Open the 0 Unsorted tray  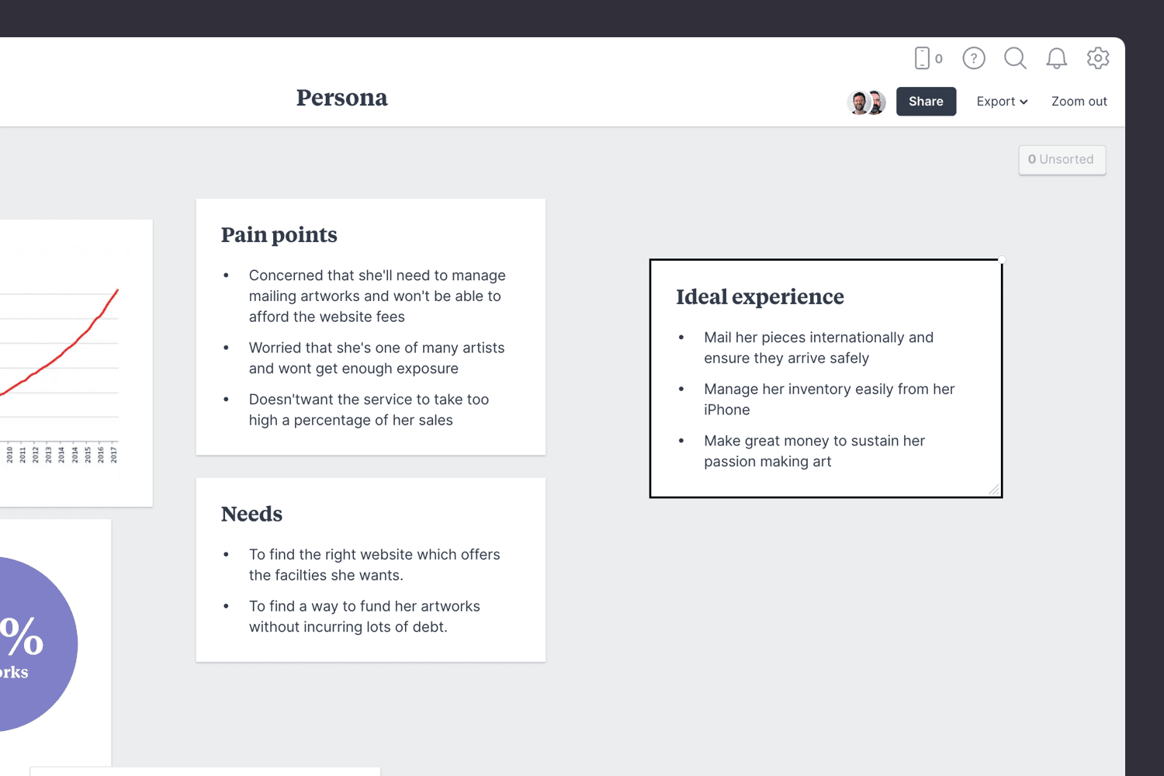[1062, 160]
